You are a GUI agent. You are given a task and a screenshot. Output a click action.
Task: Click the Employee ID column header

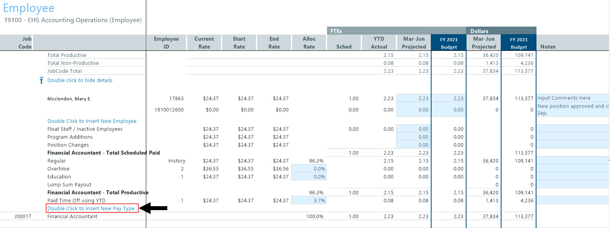click(x=166, y=43)
